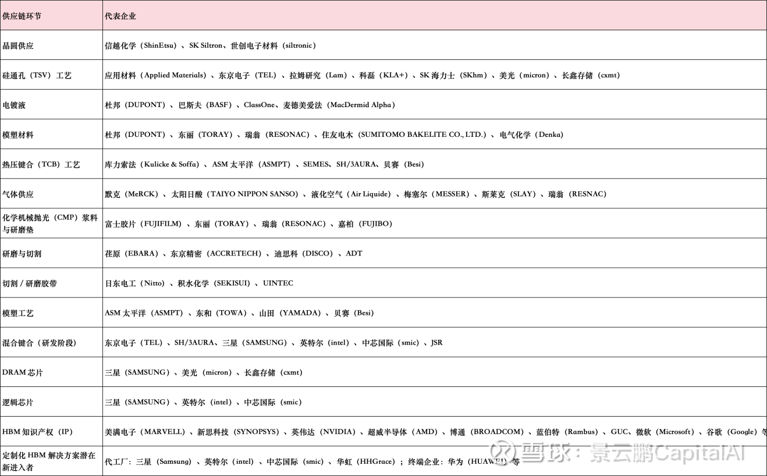The image size is (767, 476).
Task: Click the row label "模塑工艺"
Action: point(18,313)
